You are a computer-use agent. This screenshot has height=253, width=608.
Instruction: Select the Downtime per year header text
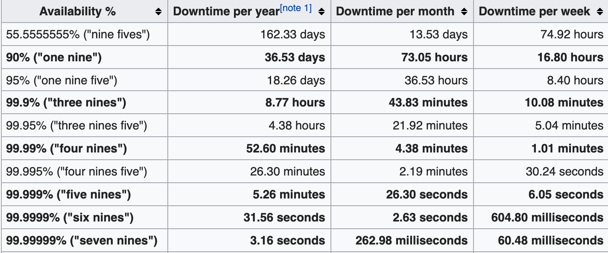(226, 12)
